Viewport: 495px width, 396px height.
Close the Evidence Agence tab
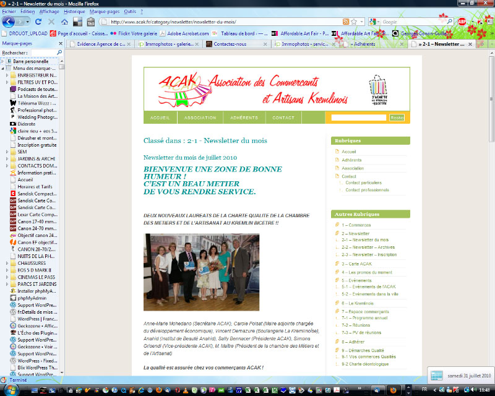(x=129, y=44)
